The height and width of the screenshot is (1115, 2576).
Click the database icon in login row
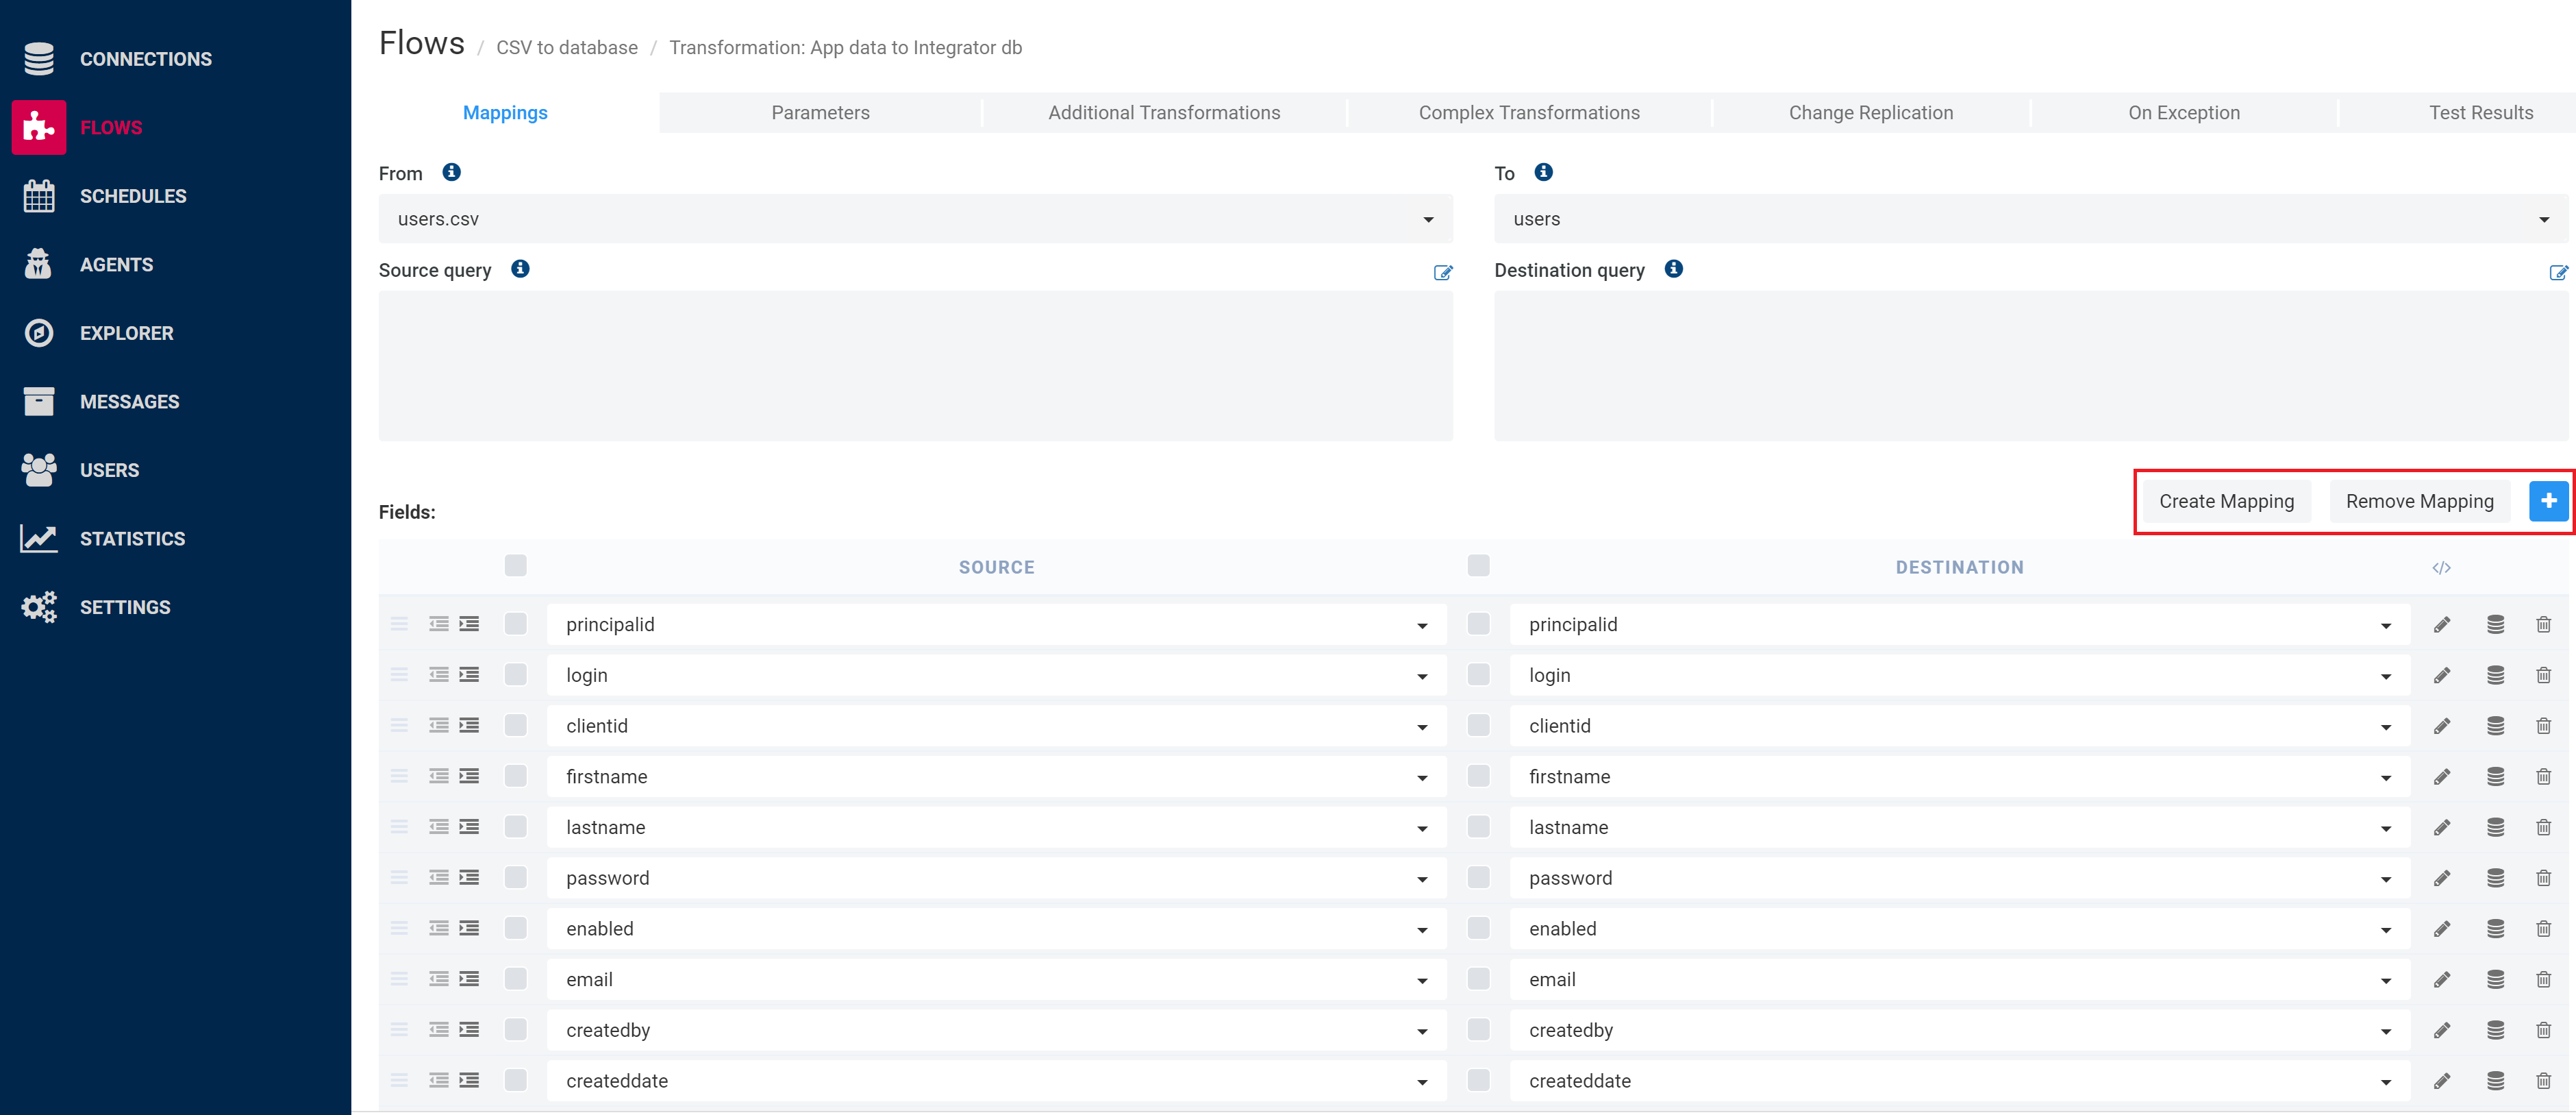coord(2495,676)
